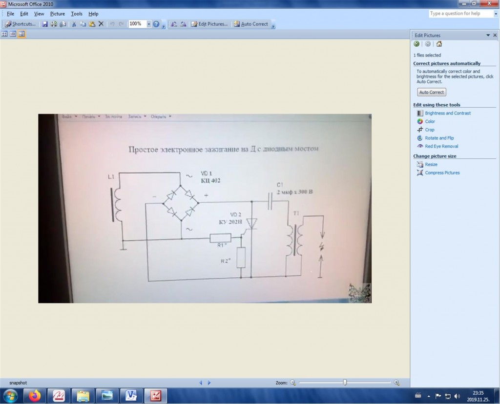The width and height of the screenshot is (500, 404).
Task: Switch to Single Picture view
Action: click(21, 34)
